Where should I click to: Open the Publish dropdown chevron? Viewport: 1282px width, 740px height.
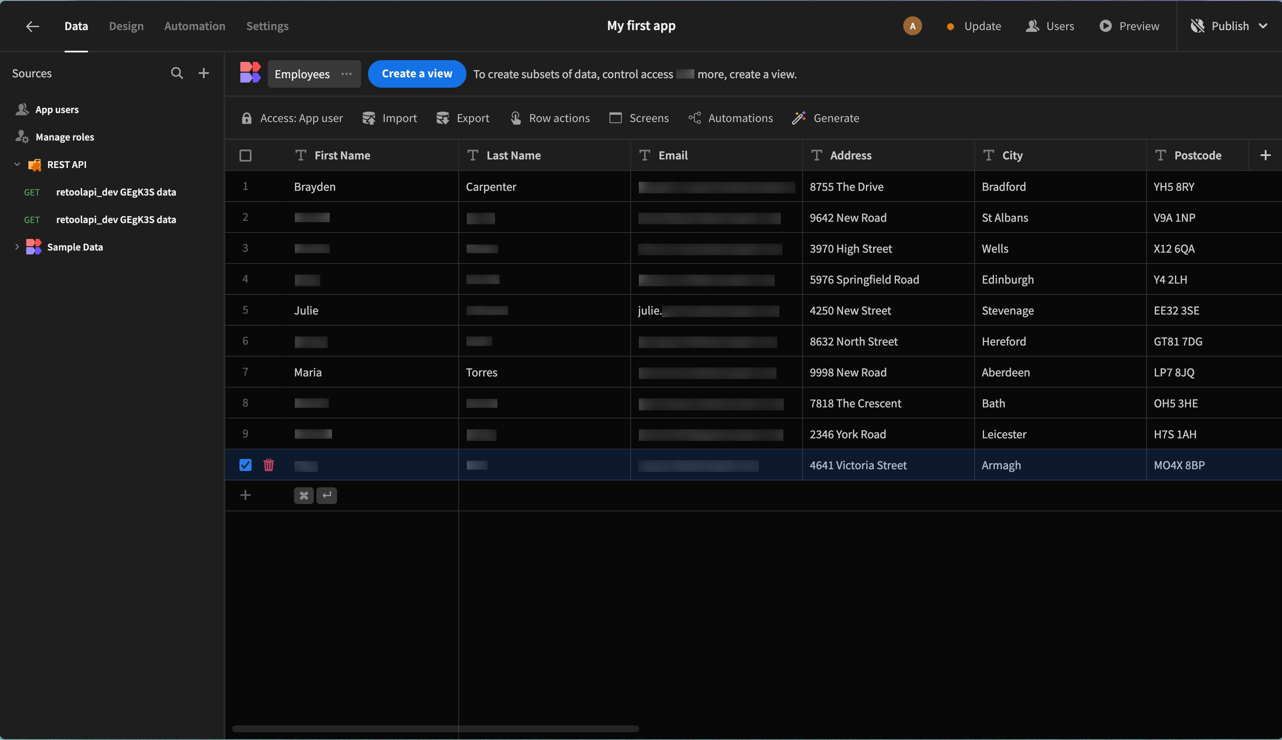click(x=1263, y=26)
